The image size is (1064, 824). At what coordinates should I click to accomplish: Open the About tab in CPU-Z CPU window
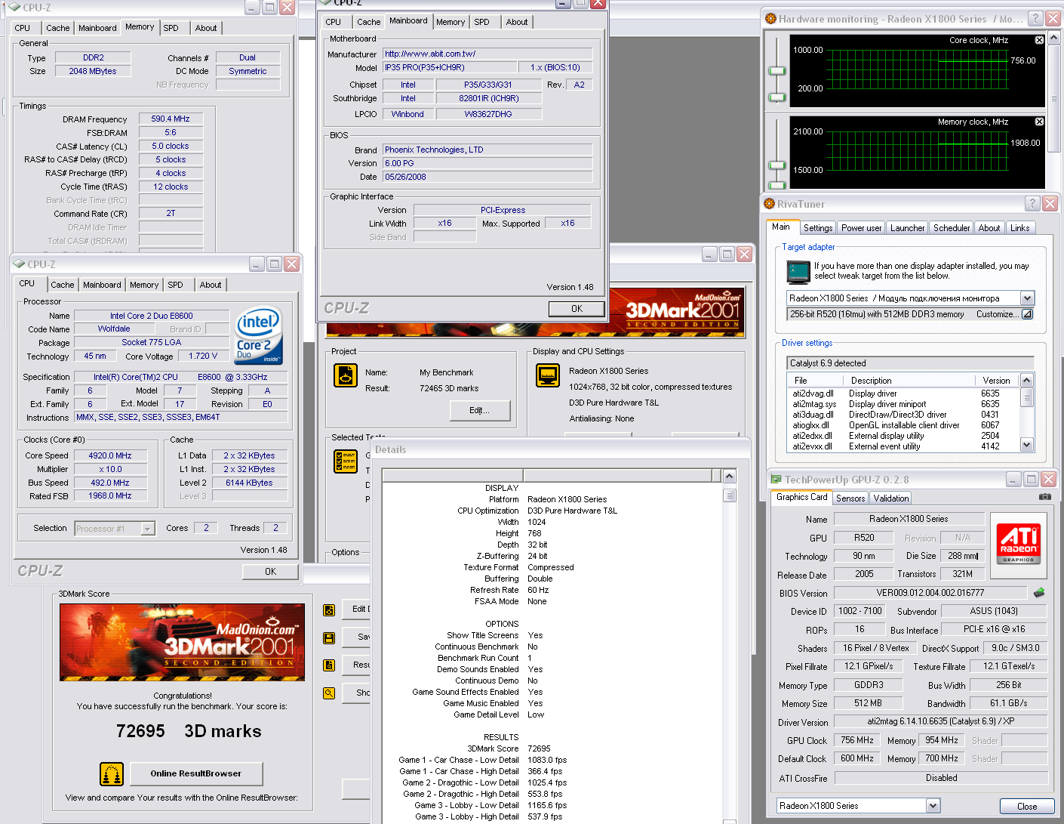point(211,285)
